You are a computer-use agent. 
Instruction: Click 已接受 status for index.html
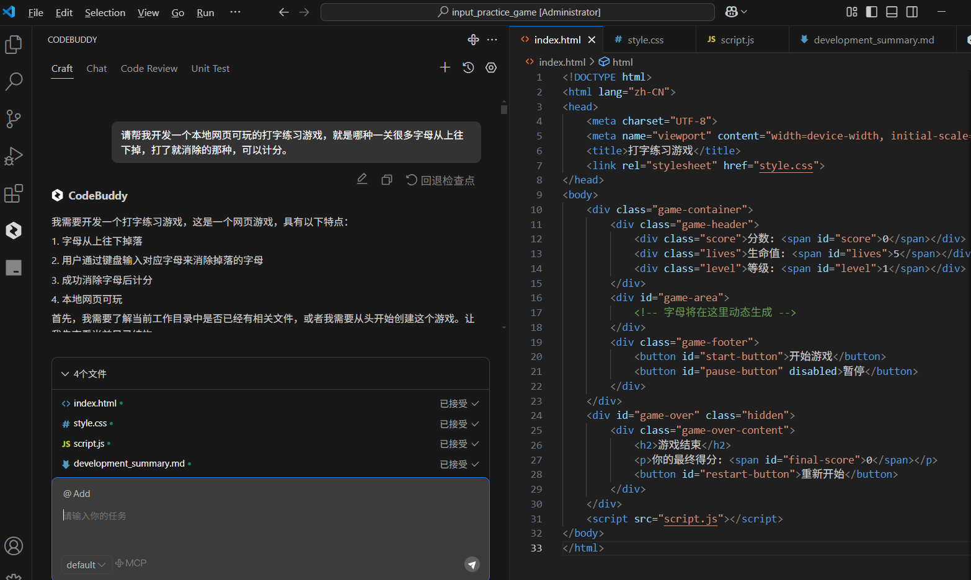click(x=459, y=403)
